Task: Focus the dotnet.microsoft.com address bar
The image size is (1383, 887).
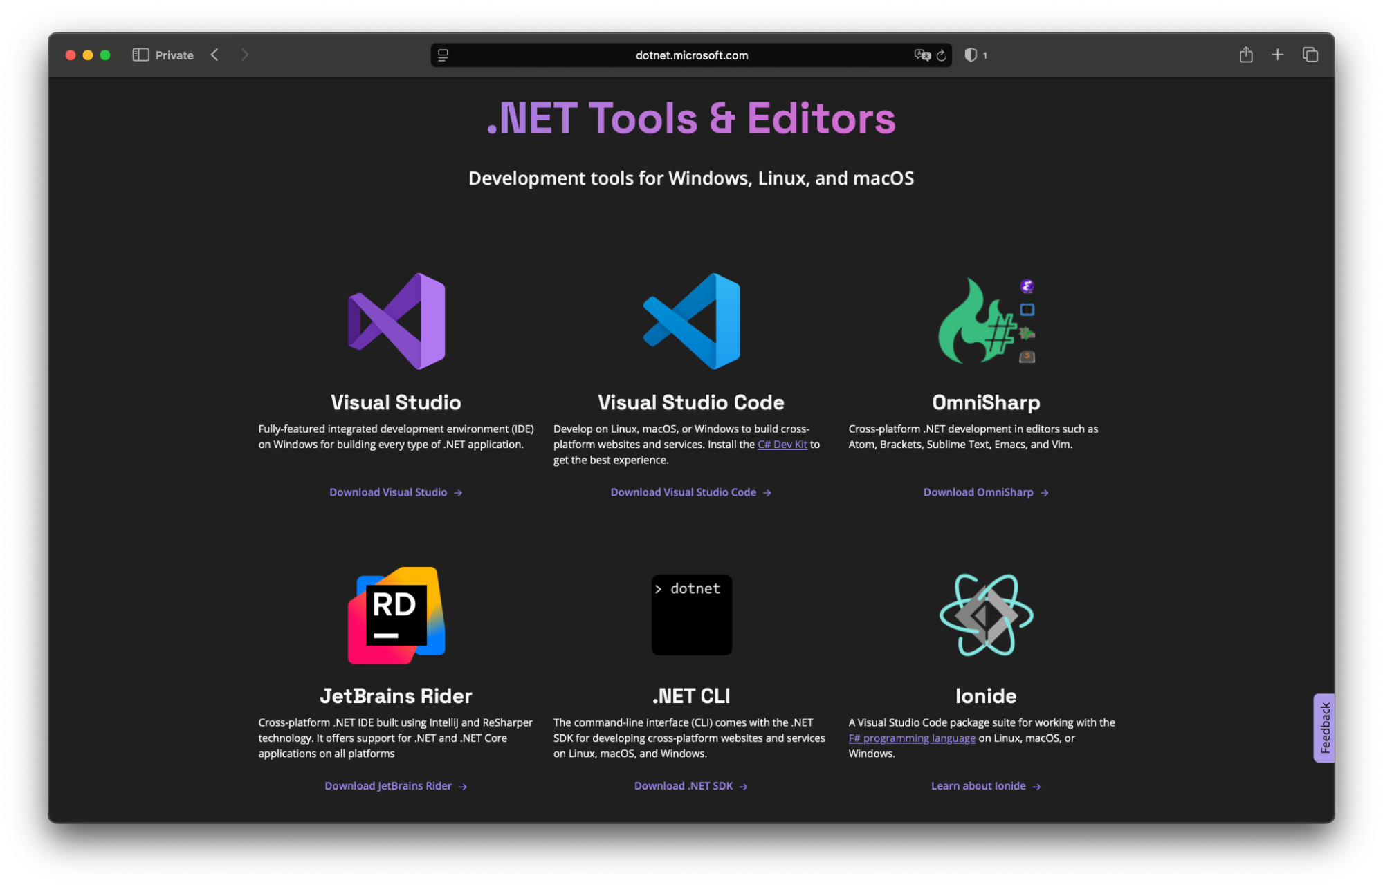Action: coord(691,55)
